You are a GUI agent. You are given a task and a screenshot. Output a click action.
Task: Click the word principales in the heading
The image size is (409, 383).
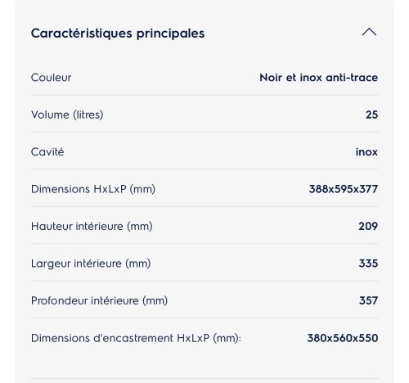pos(170,34)
